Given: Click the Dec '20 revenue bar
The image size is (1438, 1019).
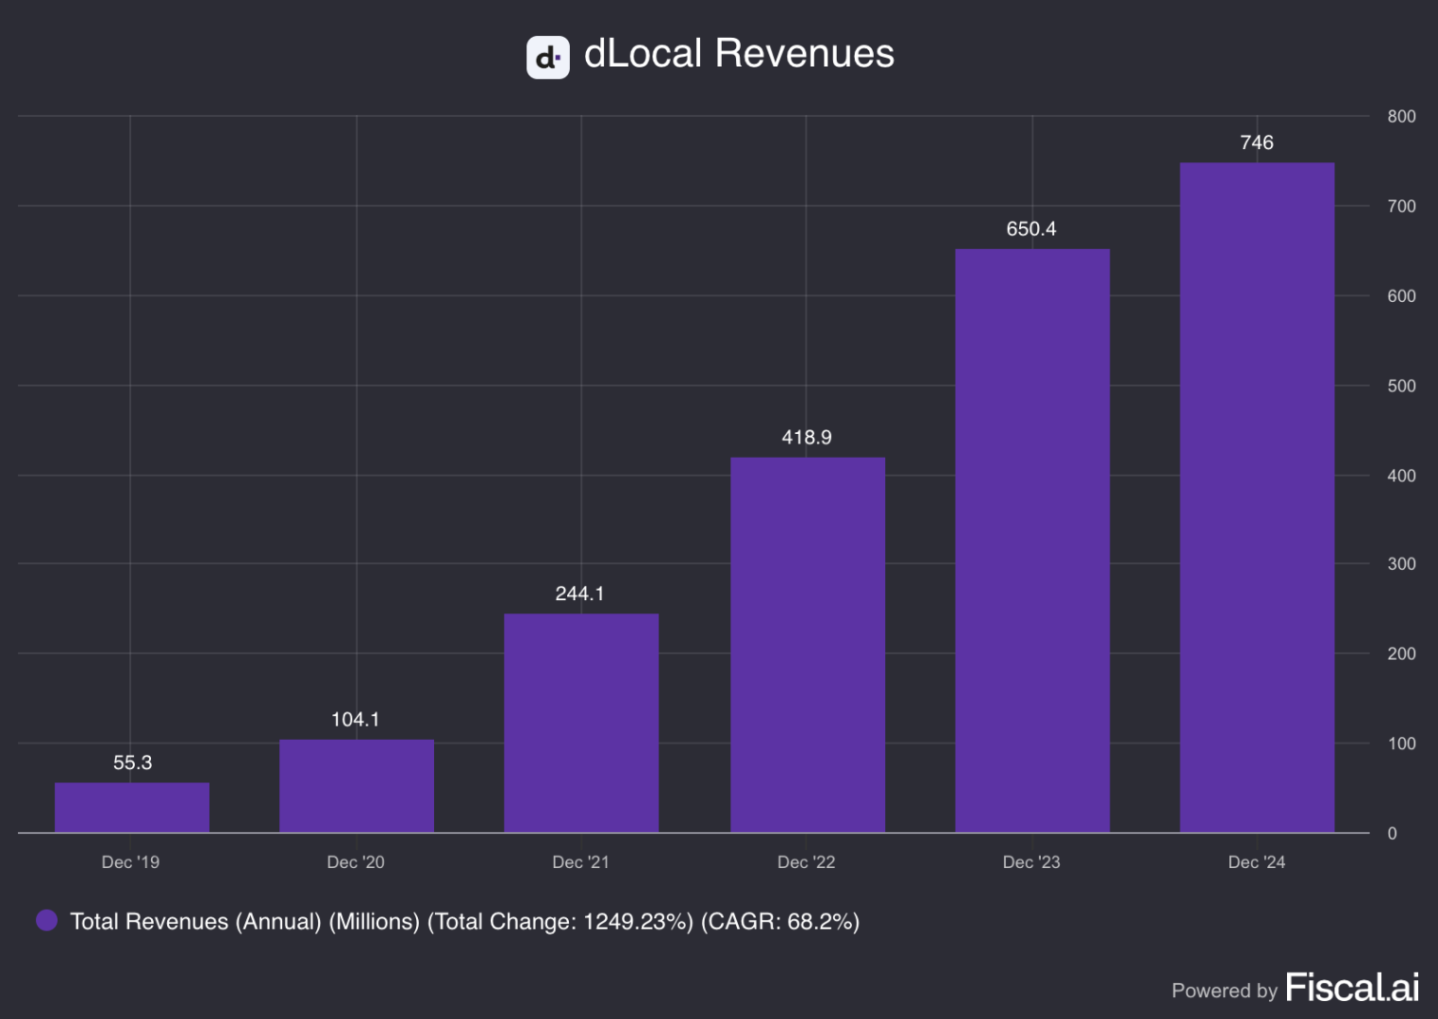Looking at the screenshot, I should (x=357, y=786).
